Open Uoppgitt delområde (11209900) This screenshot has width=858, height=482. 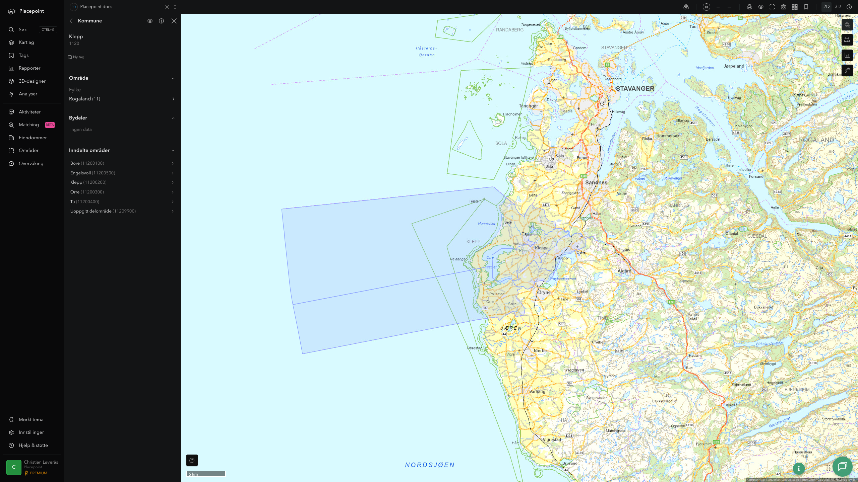tap(122, 211)
